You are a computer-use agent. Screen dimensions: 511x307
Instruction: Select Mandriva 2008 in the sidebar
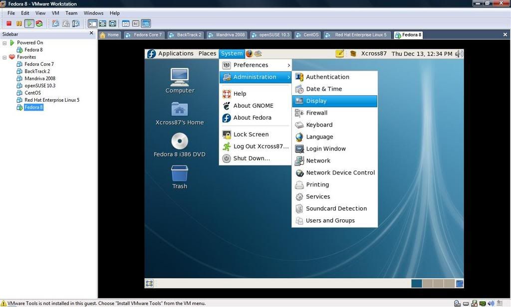point(40,78)
